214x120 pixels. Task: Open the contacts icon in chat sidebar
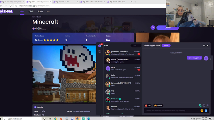click(100, 51)
